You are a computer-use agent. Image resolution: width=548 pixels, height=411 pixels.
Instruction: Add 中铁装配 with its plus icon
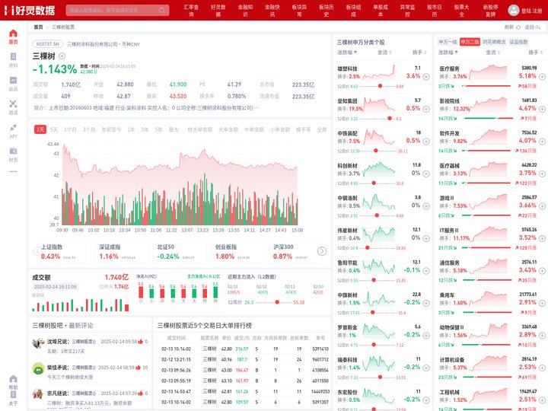426,142
